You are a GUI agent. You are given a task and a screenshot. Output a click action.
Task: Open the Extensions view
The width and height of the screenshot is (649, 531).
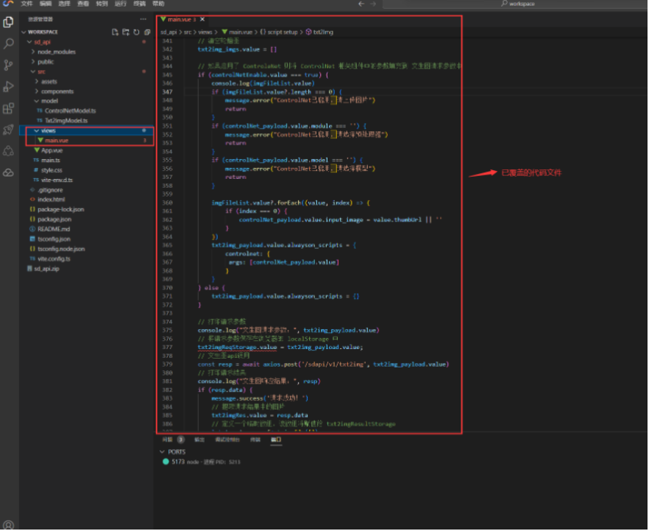[8, 108]
